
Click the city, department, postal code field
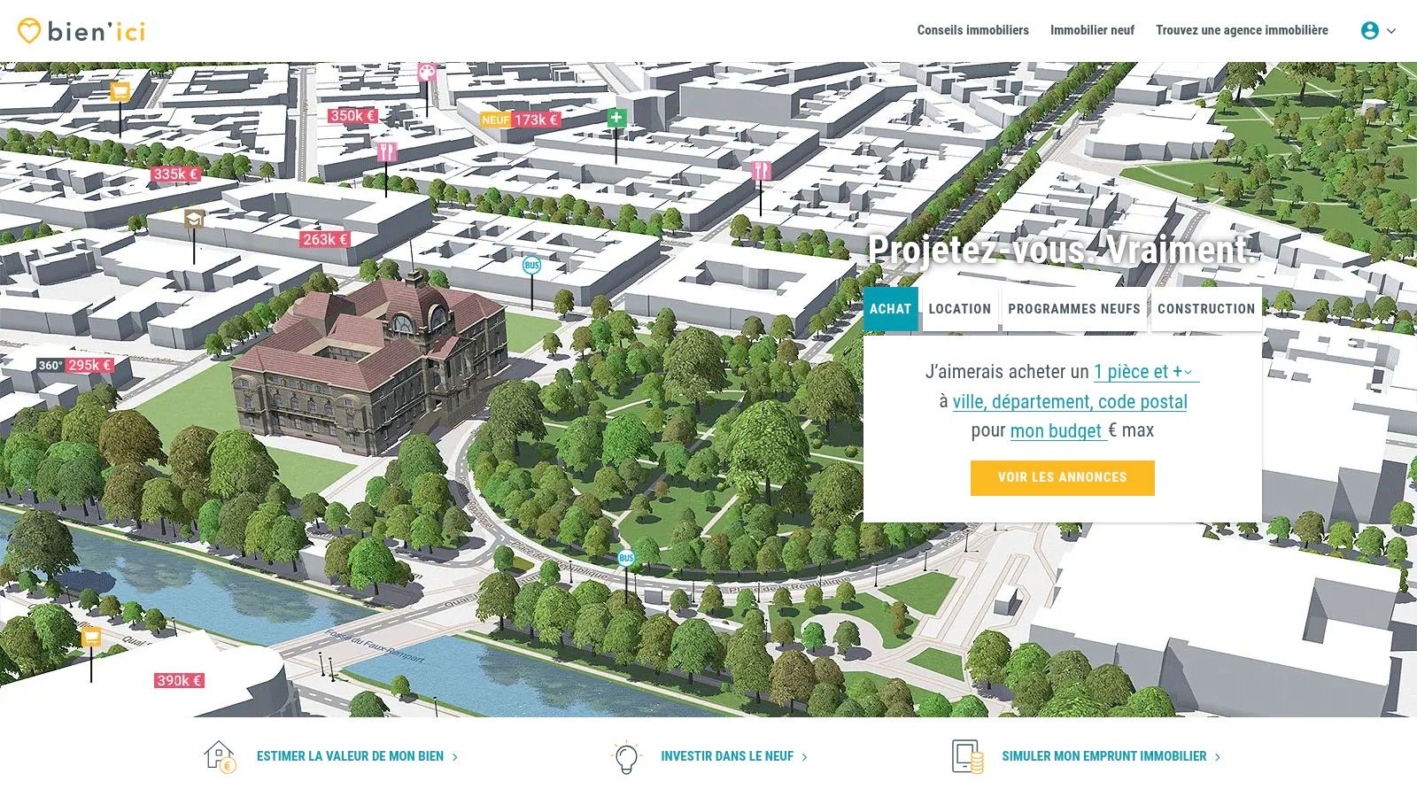pyautogui.click(x=1070, y=401)
